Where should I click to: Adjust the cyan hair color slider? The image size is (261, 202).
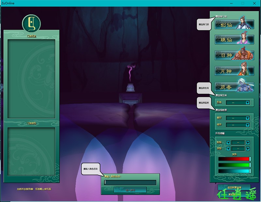pos(235,171)
